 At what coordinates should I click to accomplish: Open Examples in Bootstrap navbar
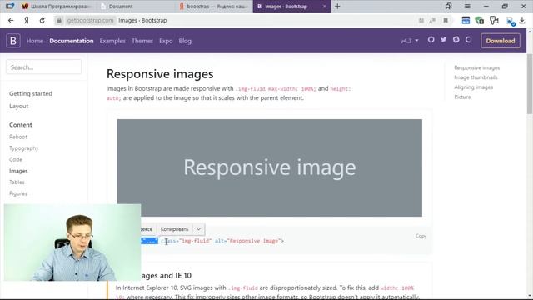[112, 41]
